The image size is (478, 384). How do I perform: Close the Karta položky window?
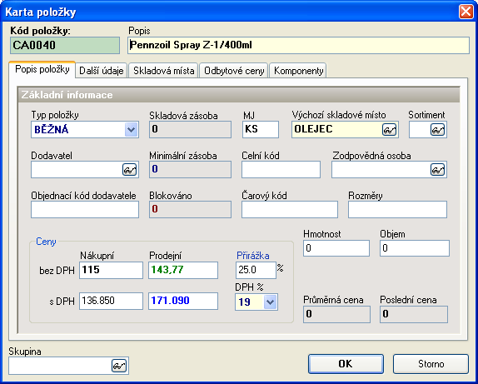pos(466,12)
